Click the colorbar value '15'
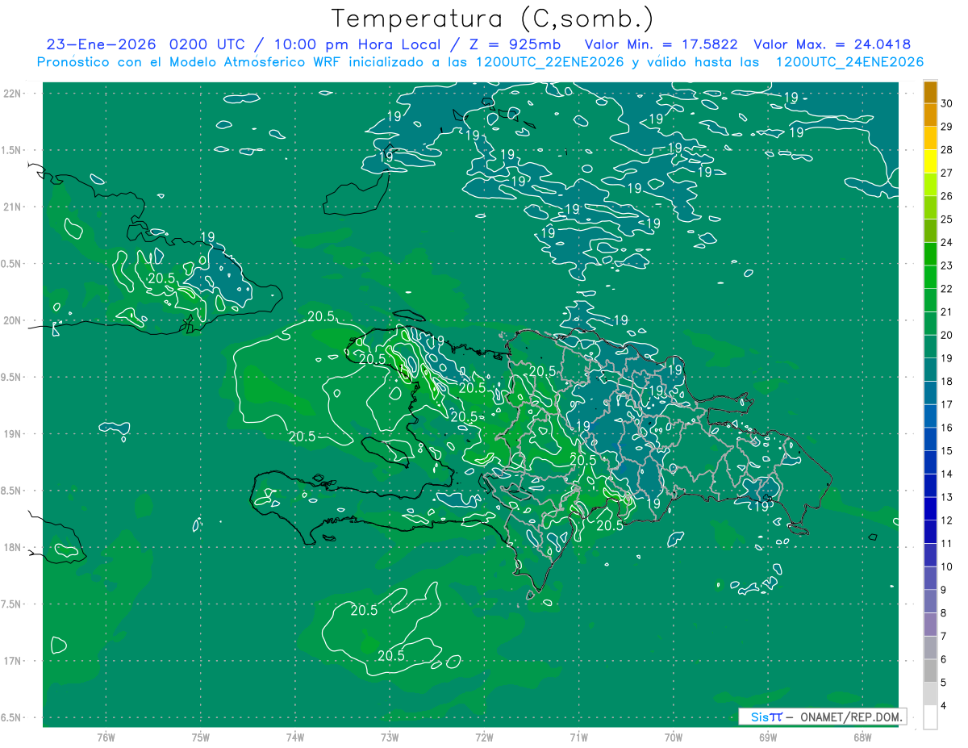 pyautogui.click(x=947, y=451)
